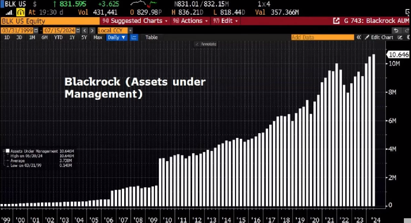
Task: Open the Suggested Charts dropdown
Action: 135,21
